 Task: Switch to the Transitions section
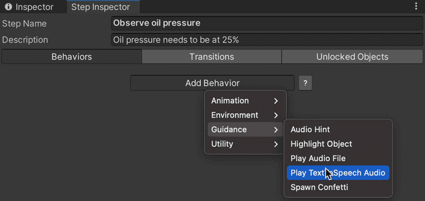(211, 57)
